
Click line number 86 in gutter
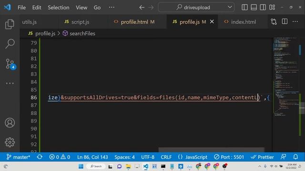[34, 97]
